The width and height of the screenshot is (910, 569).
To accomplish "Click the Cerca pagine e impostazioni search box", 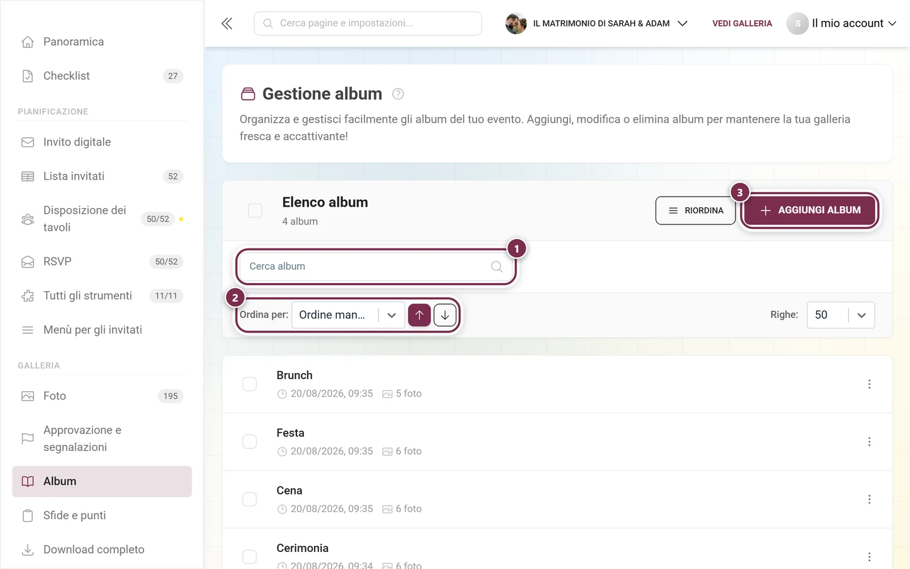I will (368, 23).
